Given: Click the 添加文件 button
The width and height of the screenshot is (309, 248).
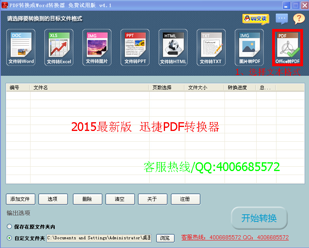Looking at the screenshot, I should [21, 199].
